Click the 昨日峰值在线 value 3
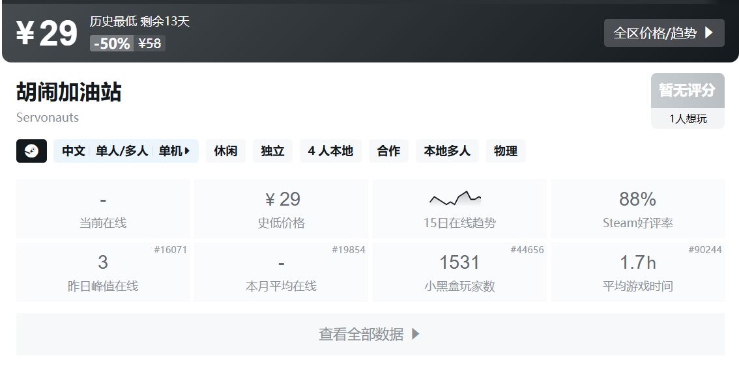 [103, 262]
